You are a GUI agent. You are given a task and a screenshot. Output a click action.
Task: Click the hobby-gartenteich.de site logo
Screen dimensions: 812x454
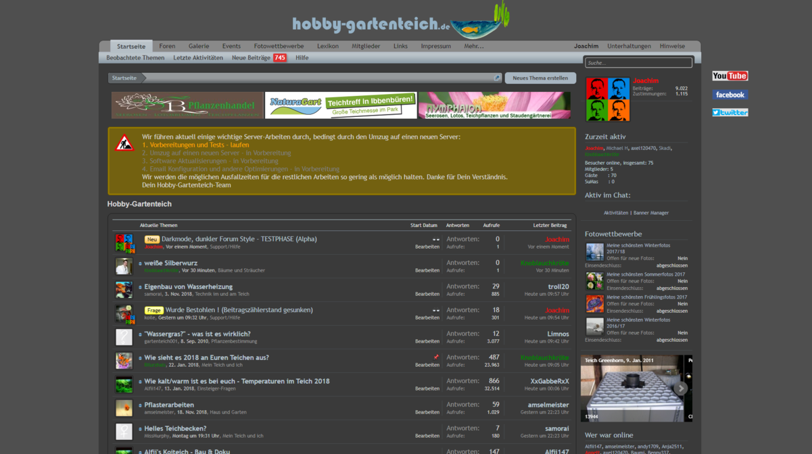click(x=400, y=20)
